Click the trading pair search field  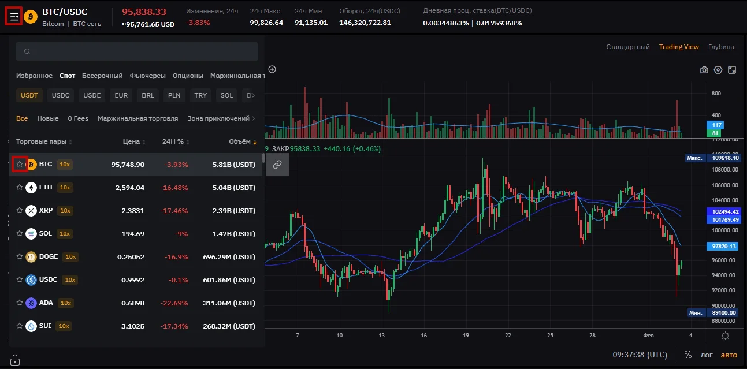coord(137,51)
